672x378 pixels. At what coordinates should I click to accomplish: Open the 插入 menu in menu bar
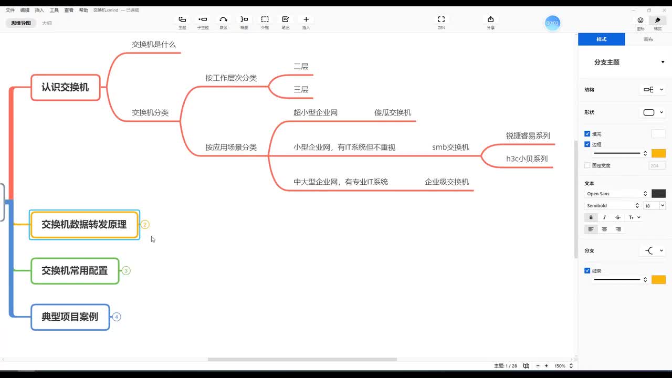39,10
